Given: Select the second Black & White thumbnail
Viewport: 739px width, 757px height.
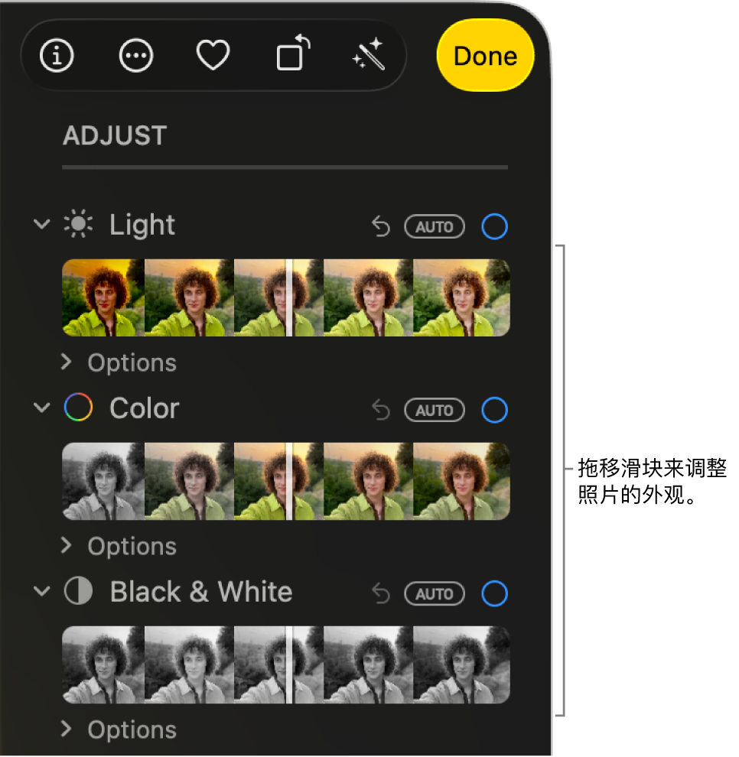Looking at the screenshot, I should pos(189,664).
